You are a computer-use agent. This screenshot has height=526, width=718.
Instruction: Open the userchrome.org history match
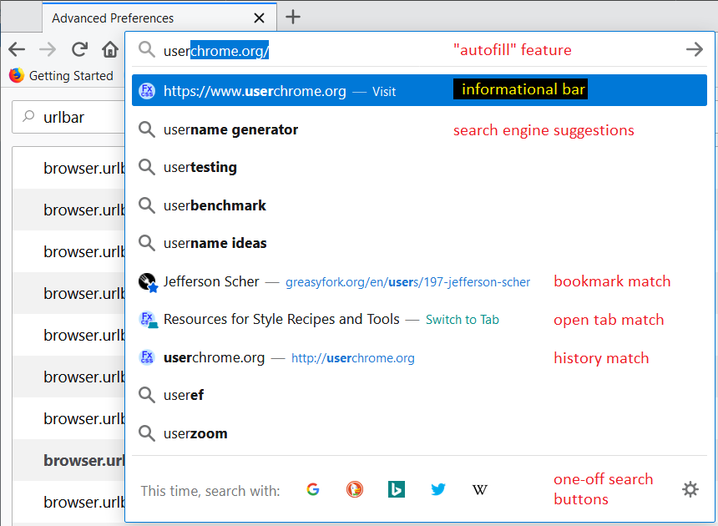pyautogui.click(x=419, y=357)
